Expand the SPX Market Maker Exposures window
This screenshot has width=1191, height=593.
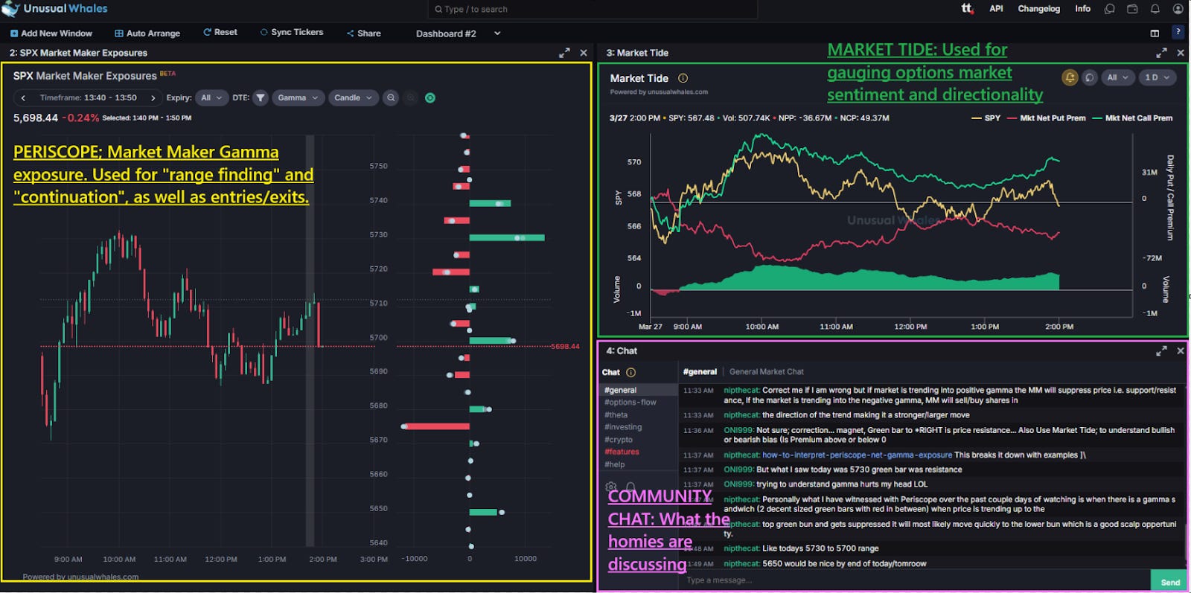click(564, 53)
